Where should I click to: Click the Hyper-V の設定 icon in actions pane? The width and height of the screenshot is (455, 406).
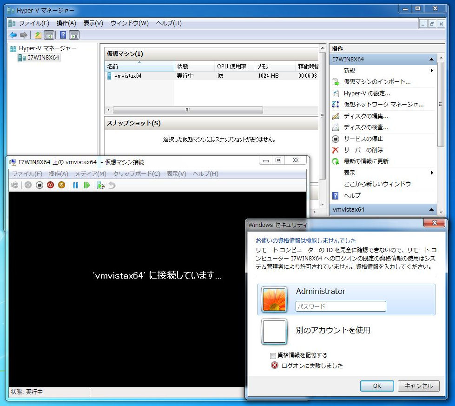[336, 93]
